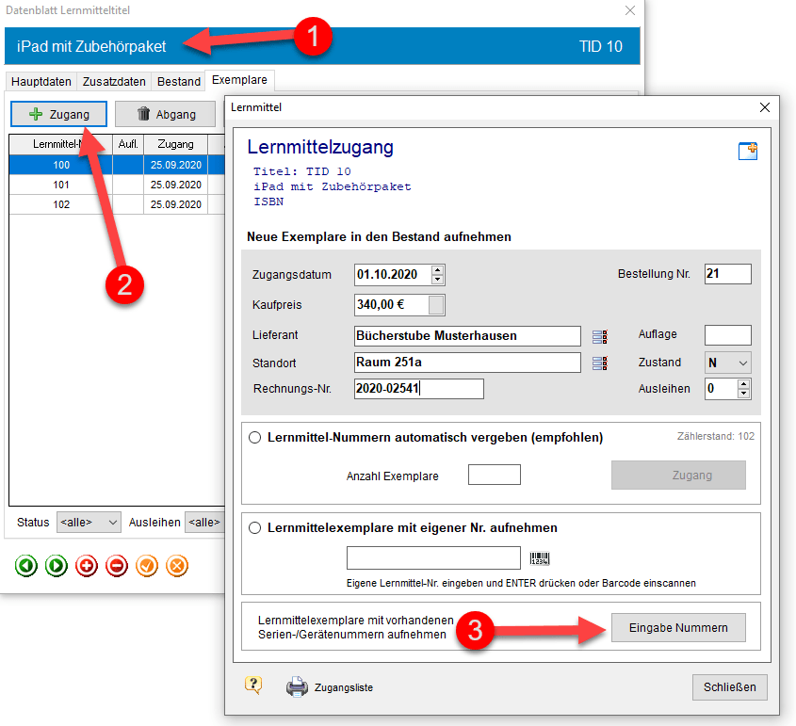Switch to the Bestand tab
Image resolution: width=796 pixels, height=726 pixels.
(x=179, y=82)
